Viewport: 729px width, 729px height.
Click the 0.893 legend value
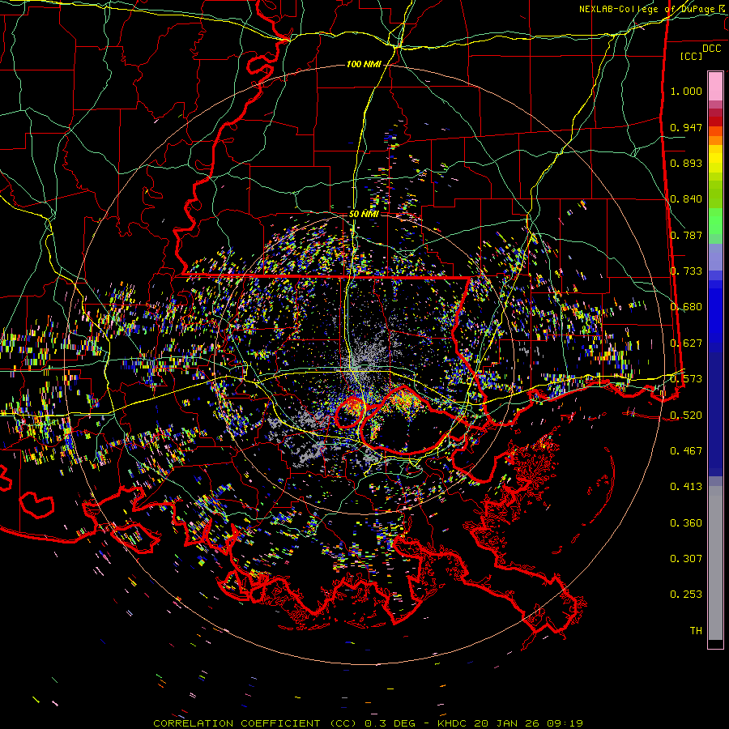coord(686,163)
